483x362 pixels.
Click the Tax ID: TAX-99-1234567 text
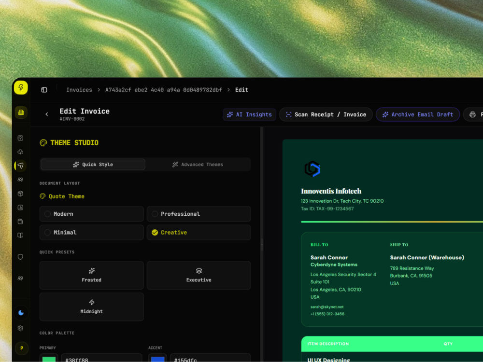coord(327,209)
